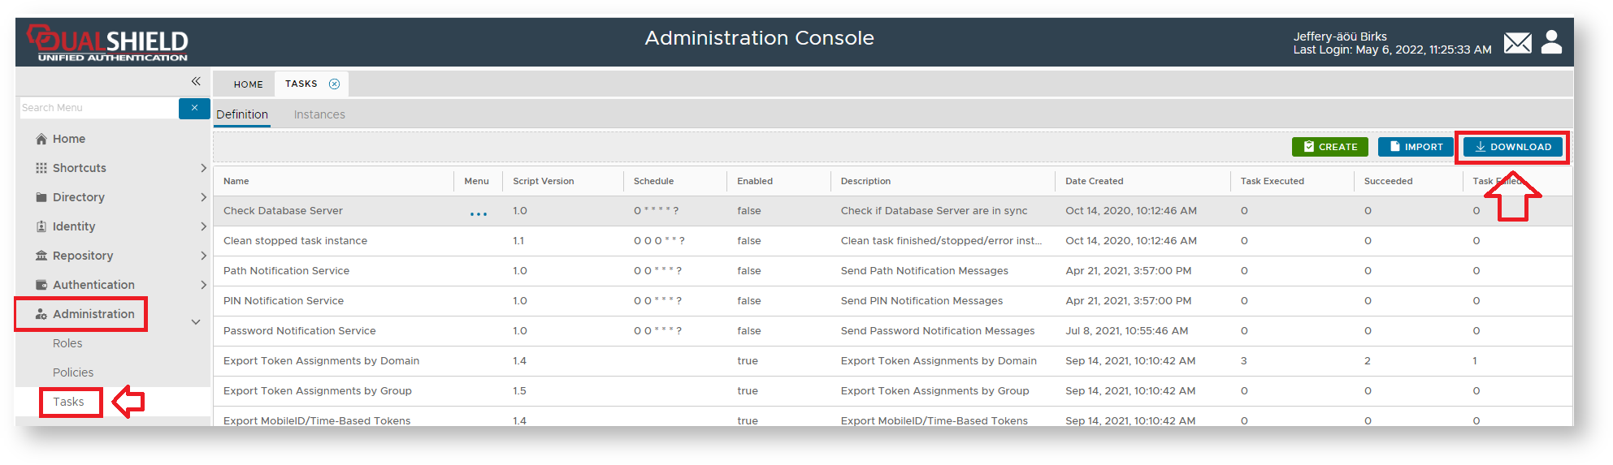Go to Home in the sidebar
1613x465 pixels.
[68, 139]
